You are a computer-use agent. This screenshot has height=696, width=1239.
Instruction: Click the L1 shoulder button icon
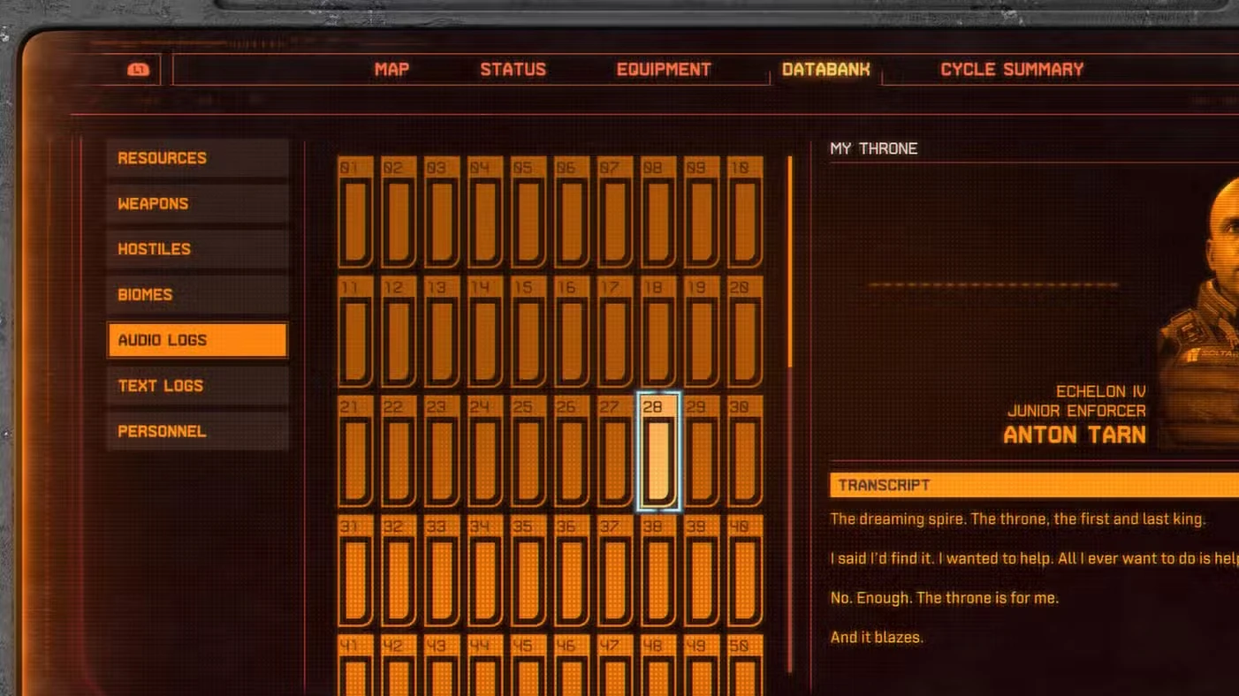coord(138,70)
